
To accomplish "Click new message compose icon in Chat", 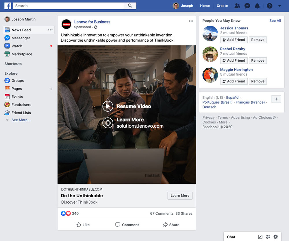I will coord(260,237).
